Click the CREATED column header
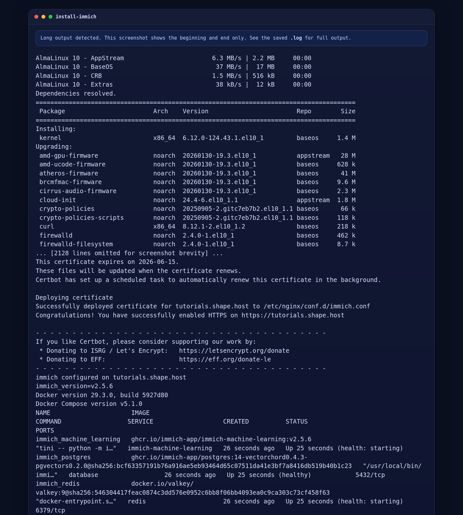The height and width of the screenshot is (515, 463). click(236, 422)
